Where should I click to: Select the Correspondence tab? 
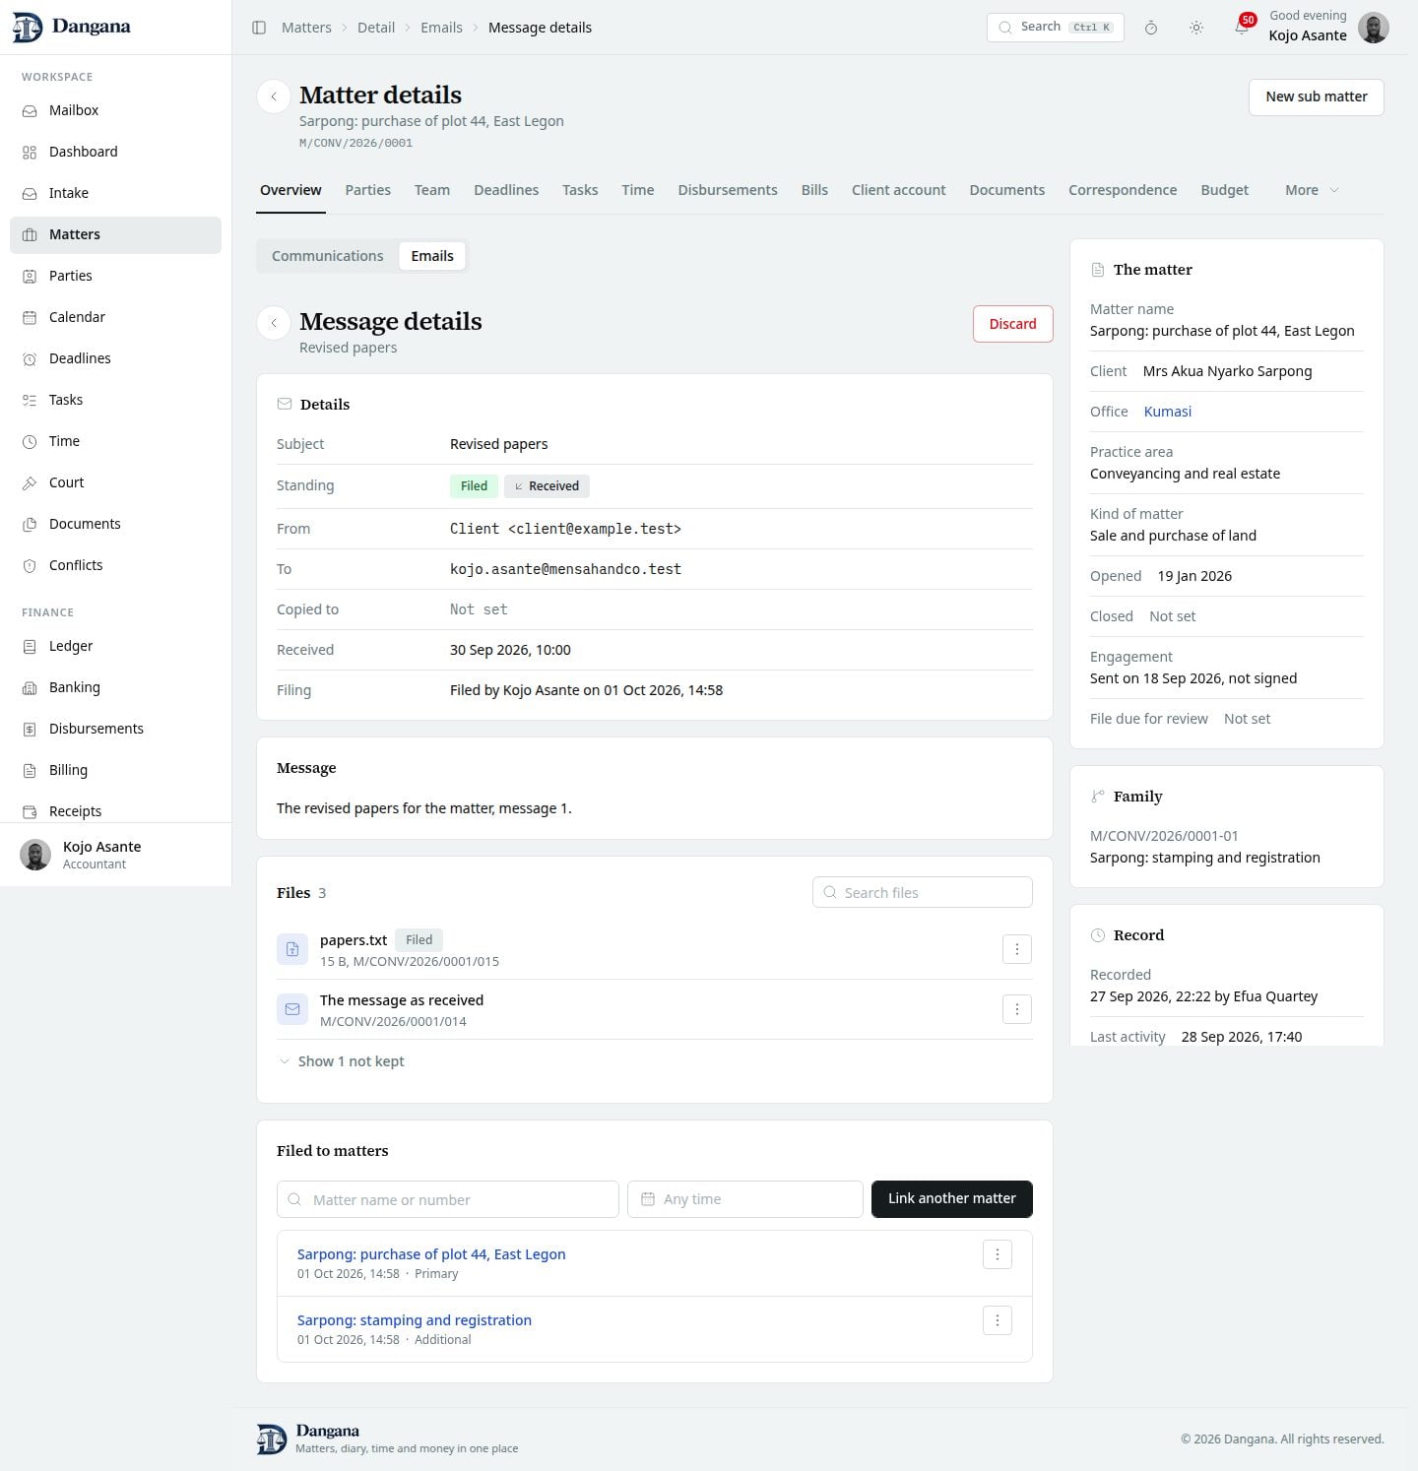[x=1123, y=190]
